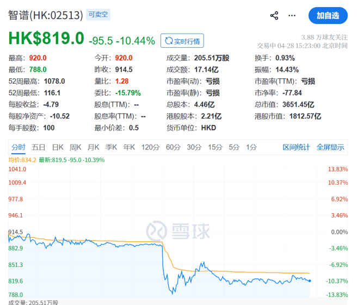The image size is (363, 305).
Task: Switch to the 五日 chart tab
Action: [38, 147]
